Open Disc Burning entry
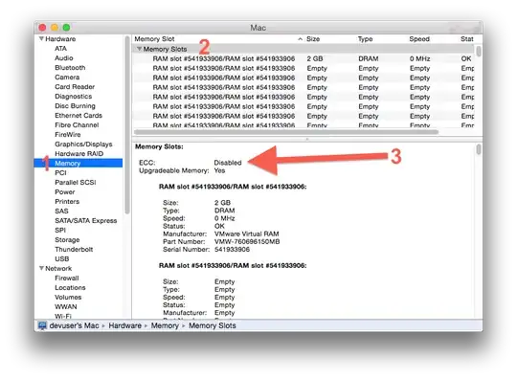The image size is (517, 379). click(75, 106)
